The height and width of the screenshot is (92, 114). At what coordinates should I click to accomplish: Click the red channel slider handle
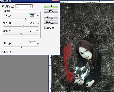pos(26,19)
